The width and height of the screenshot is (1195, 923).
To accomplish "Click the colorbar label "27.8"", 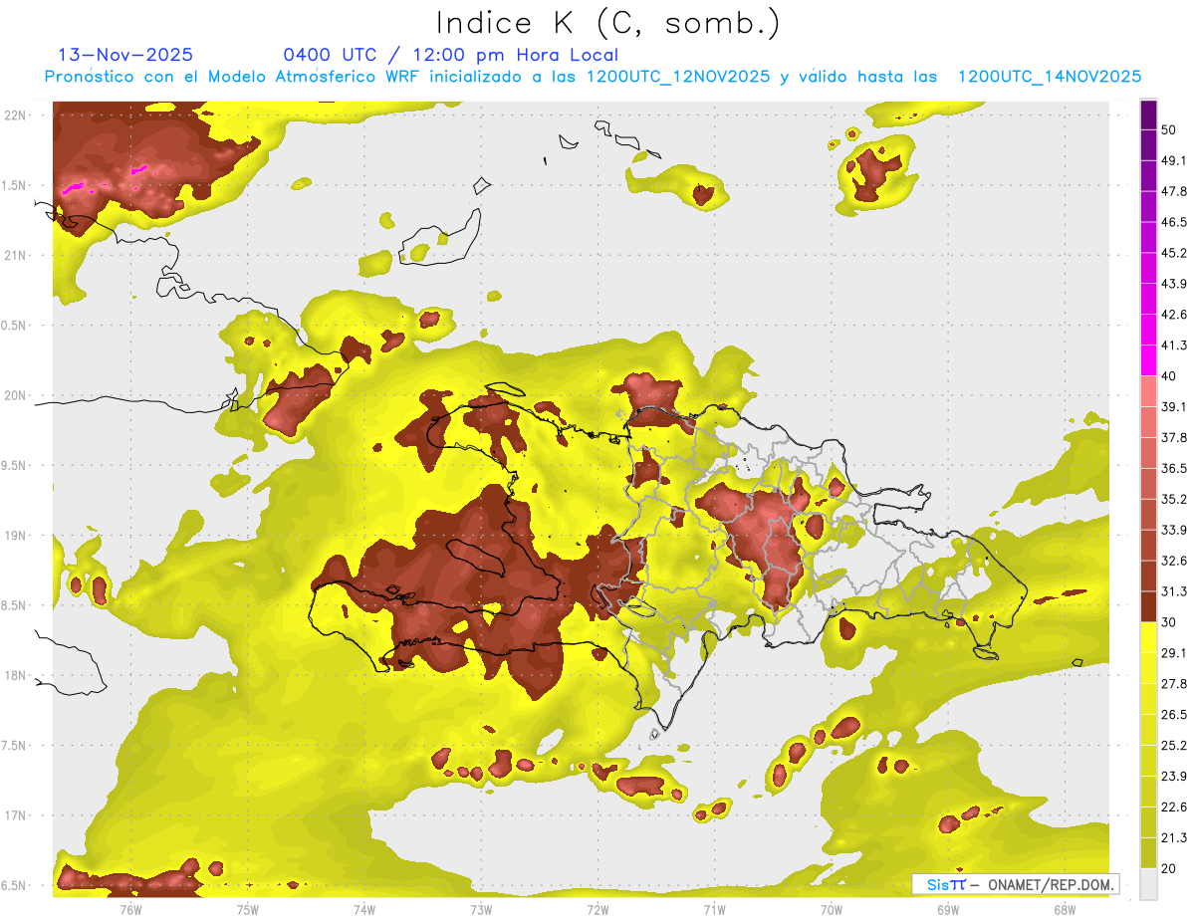I will (1173, 683).
